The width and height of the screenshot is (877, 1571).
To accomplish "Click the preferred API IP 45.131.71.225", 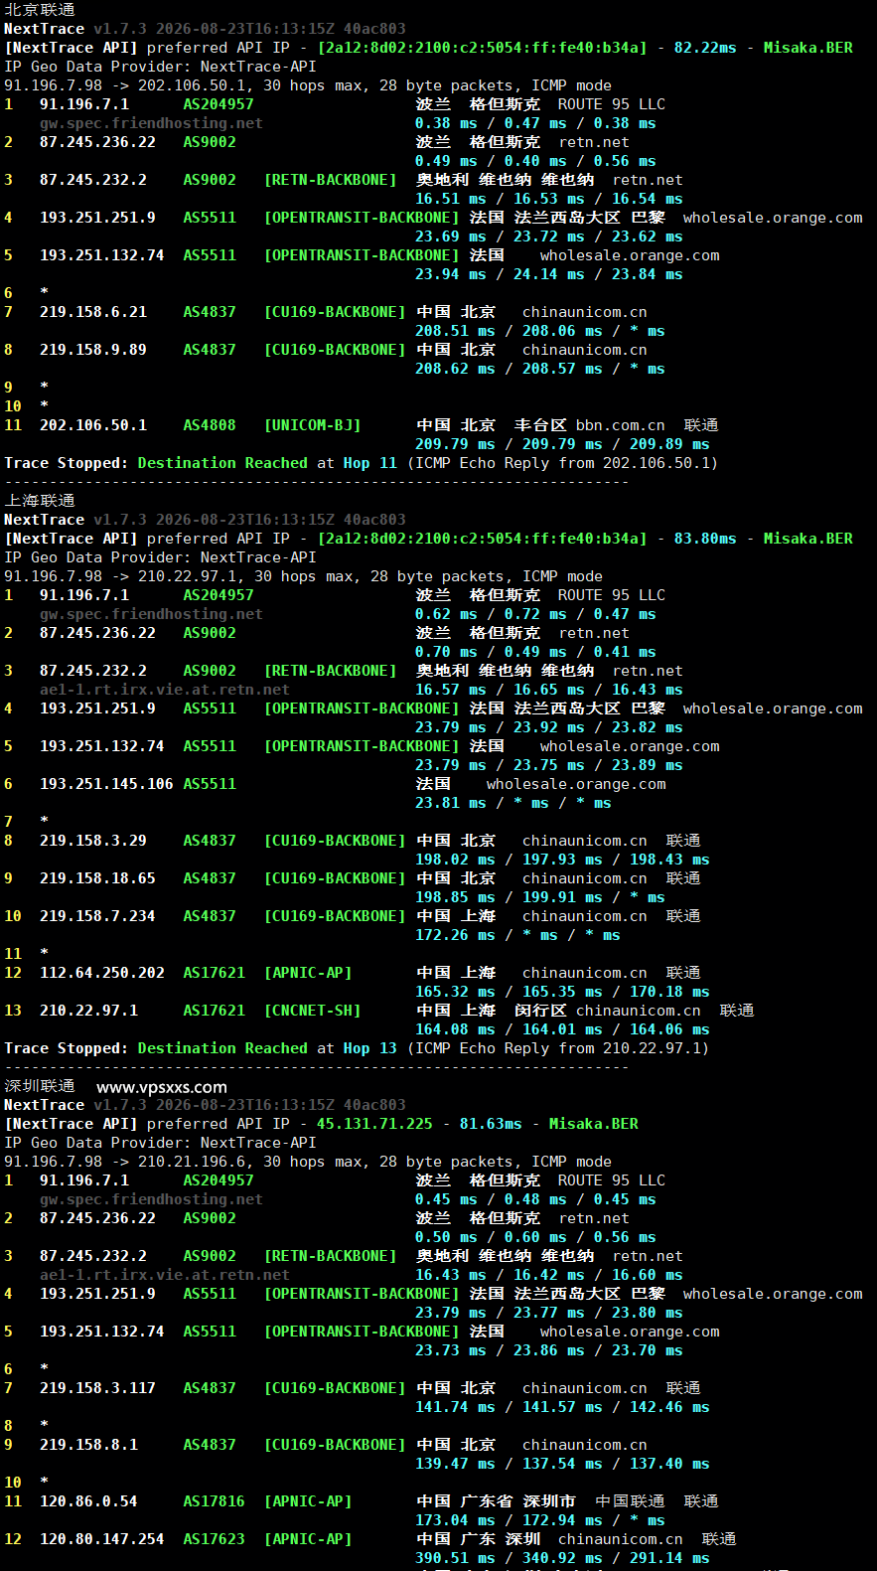I will click(x=374, y=1124).
